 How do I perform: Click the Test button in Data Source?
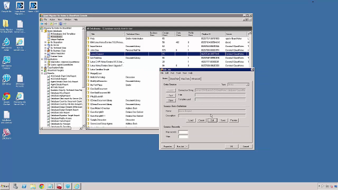tap(171, 95)
